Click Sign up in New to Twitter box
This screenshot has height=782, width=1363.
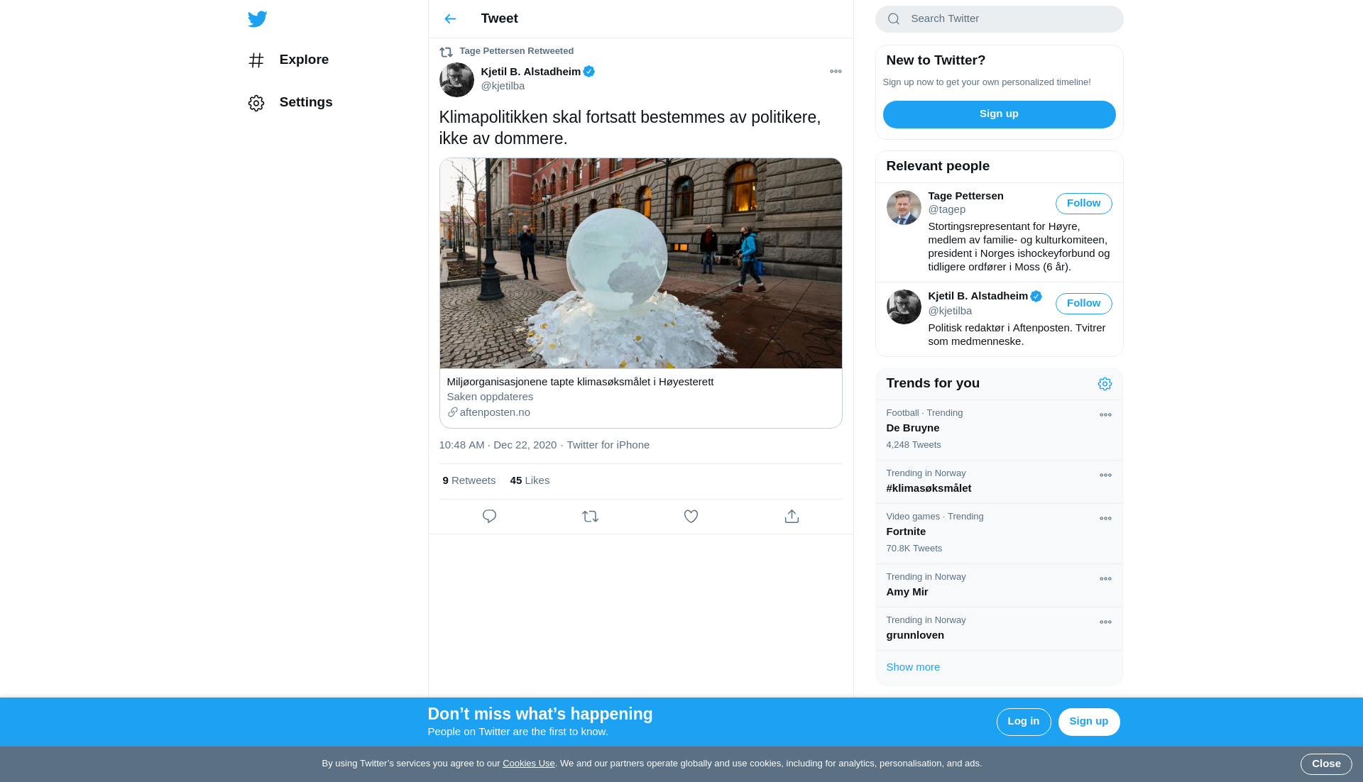point(999,114)
